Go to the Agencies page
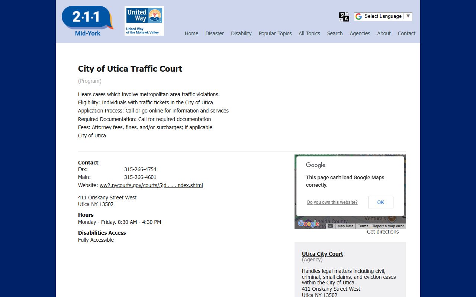 pyautogui.click(x=360, y=33)
